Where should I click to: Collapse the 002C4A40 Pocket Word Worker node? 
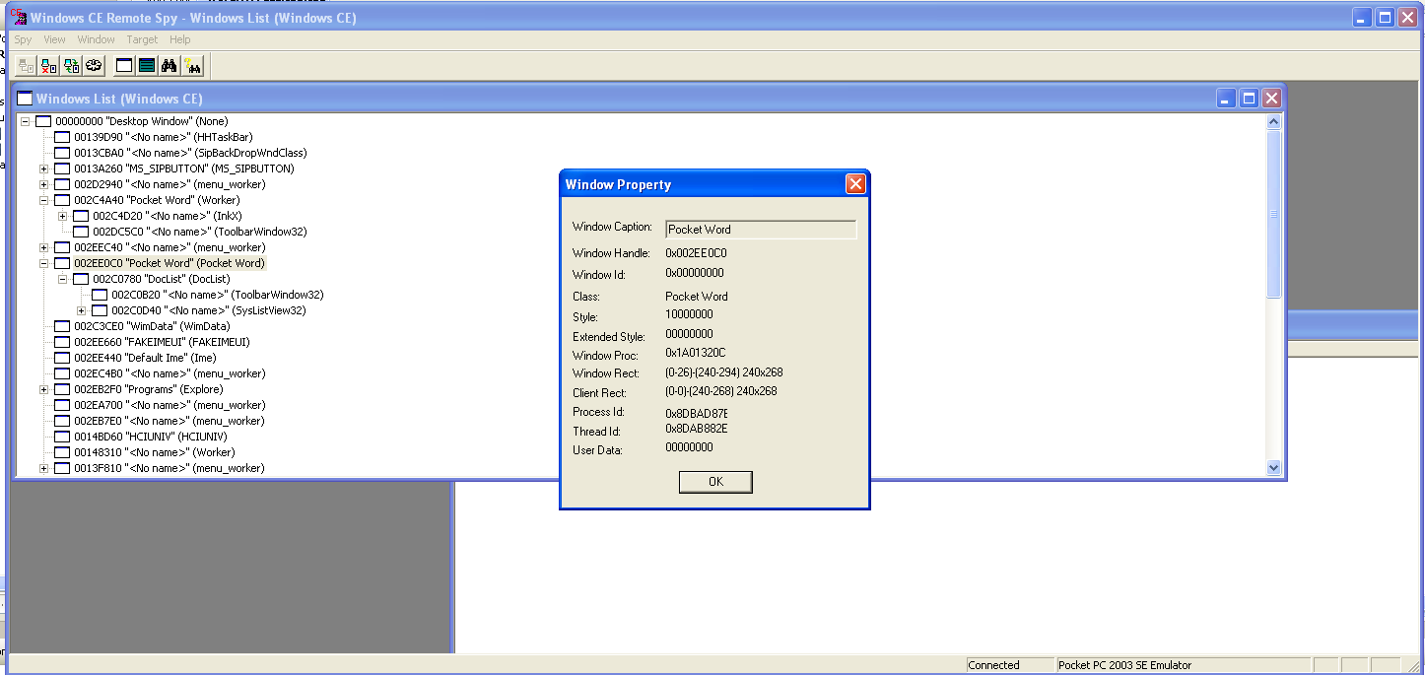click(43, 200)
